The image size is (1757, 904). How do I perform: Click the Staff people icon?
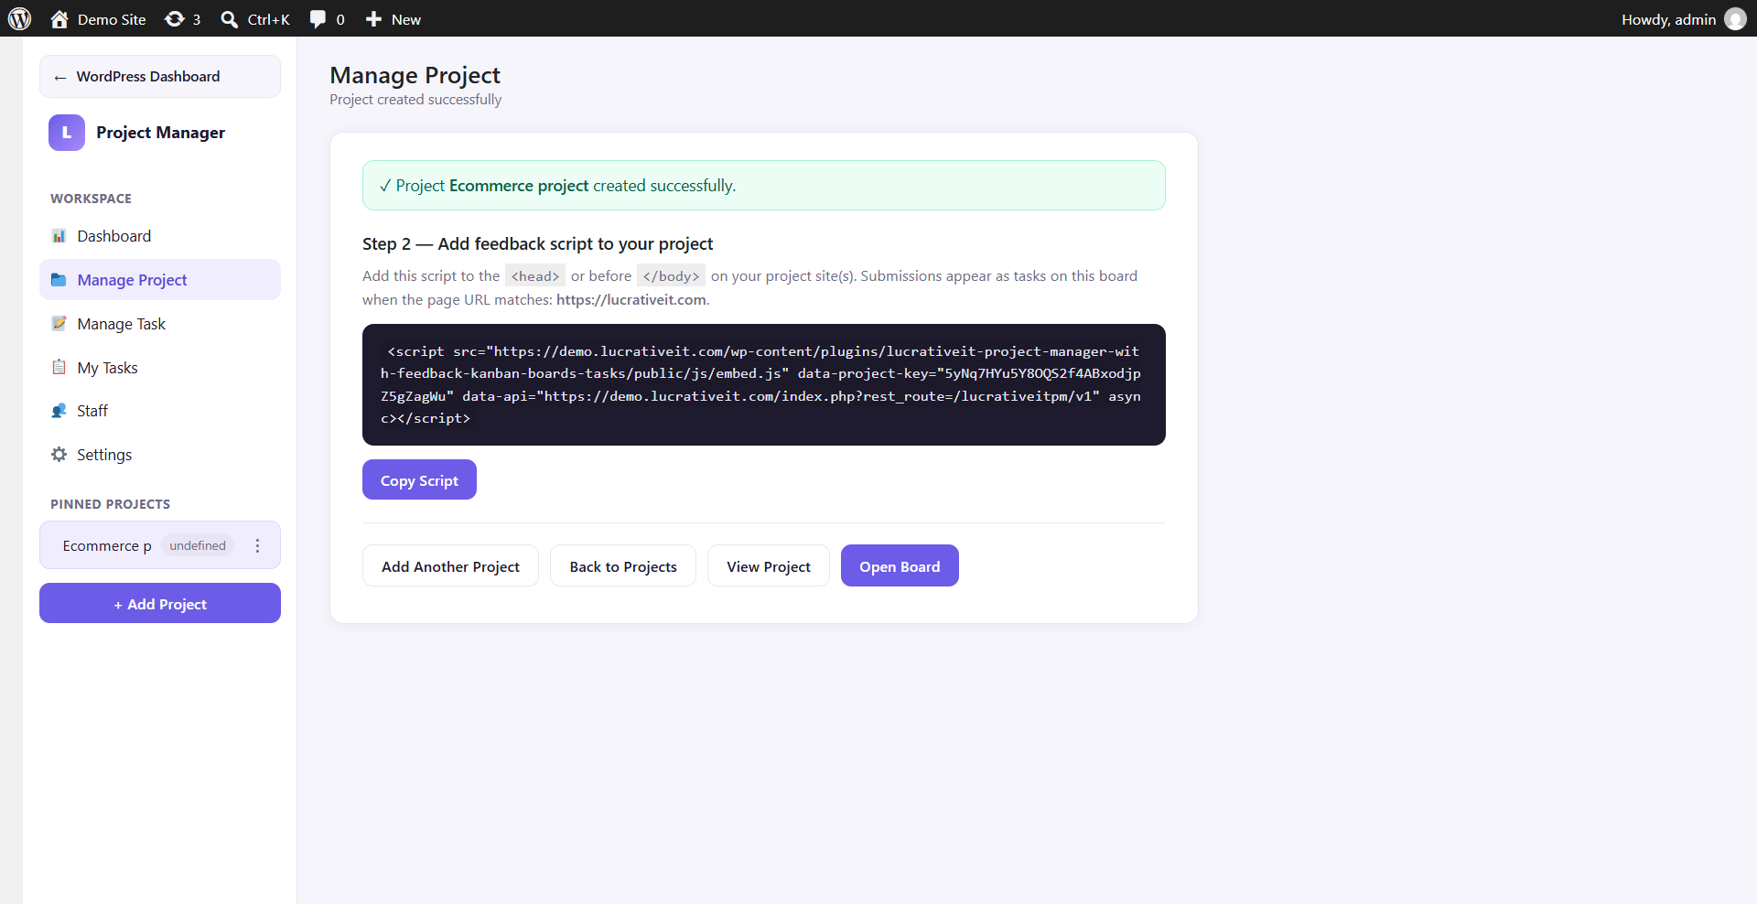pyautogui.click(x=59, y=411)
